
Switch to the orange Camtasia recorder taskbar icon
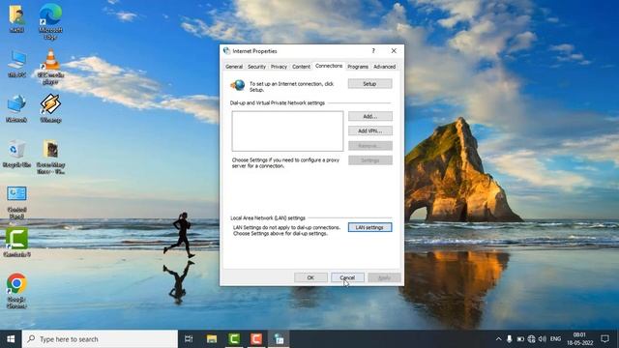pyautogui.click(x=256, y=339)
